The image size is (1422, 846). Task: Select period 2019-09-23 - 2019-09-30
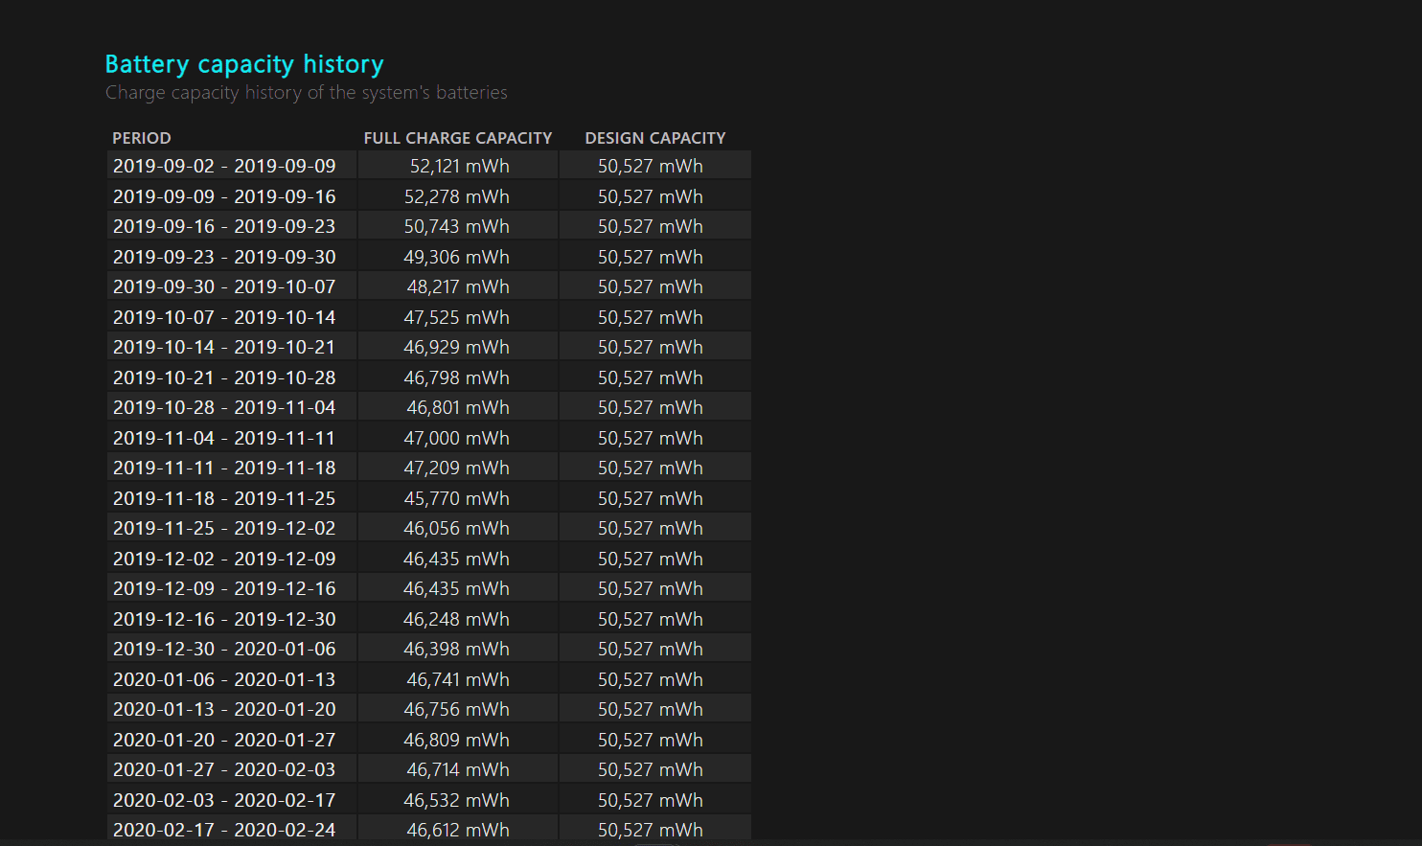coord(224,257)
